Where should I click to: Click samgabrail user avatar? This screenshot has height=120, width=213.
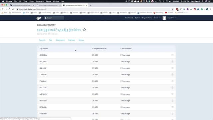click(164, 18)
